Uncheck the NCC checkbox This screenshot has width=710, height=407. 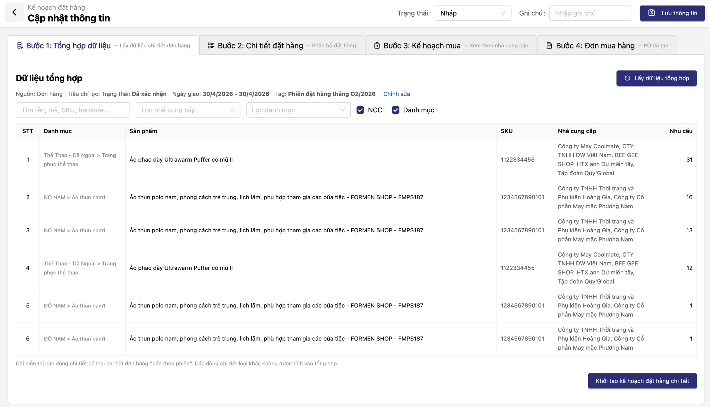[x=360, y=110]
